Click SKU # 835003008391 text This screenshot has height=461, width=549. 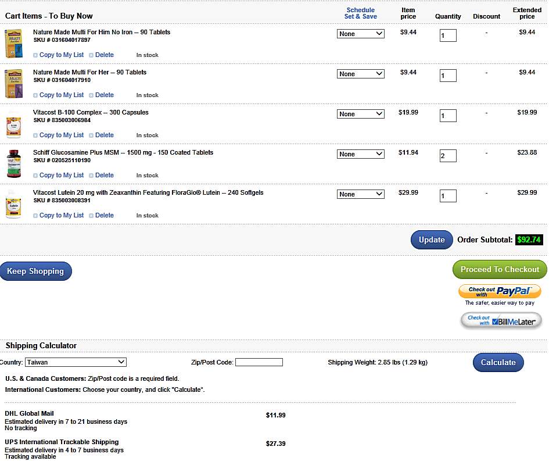pos(62,201)
